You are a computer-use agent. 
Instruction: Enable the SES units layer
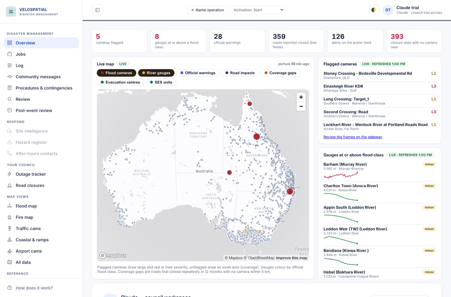coord(161,82)
